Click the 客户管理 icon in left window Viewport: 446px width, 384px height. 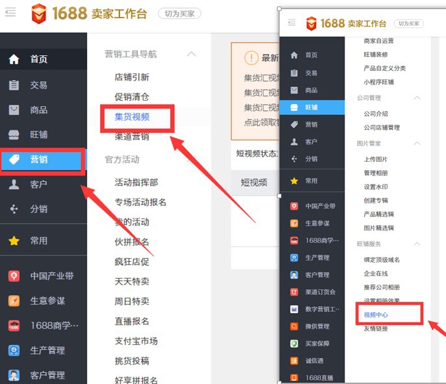tap(14, 375)
